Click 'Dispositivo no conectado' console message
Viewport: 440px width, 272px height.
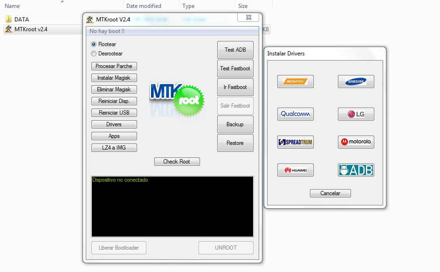click(x=120, y=180)
